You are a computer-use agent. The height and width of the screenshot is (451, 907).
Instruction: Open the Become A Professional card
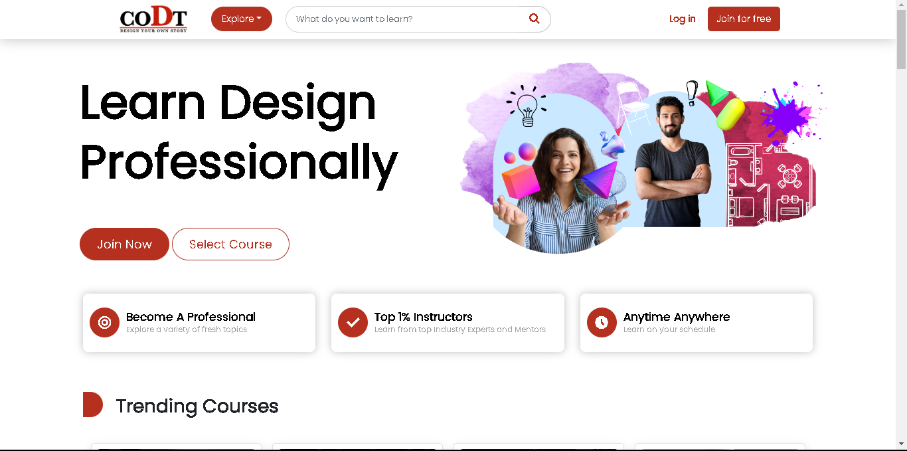(x=199, y=323)
